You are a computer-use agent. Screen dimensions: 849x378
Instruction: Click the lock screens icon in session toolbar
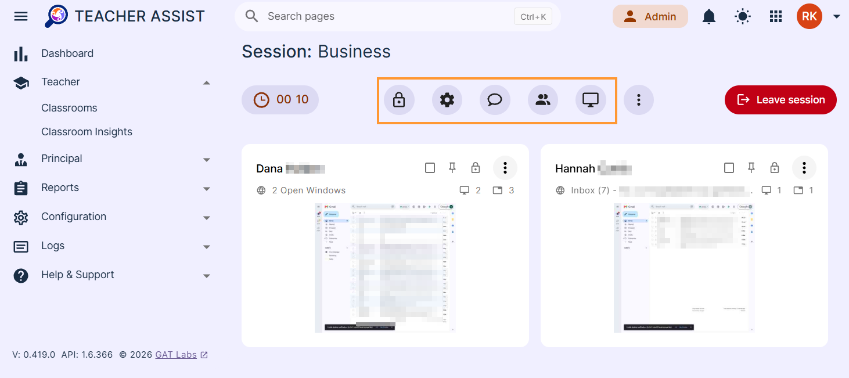[399, 100]
